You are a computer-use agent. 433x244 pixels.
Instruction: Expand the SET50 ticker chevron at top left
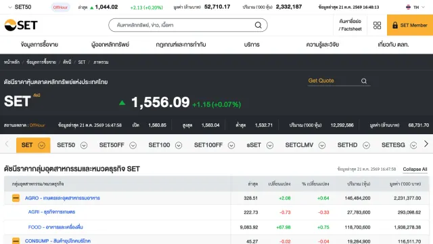click(10, 7)
